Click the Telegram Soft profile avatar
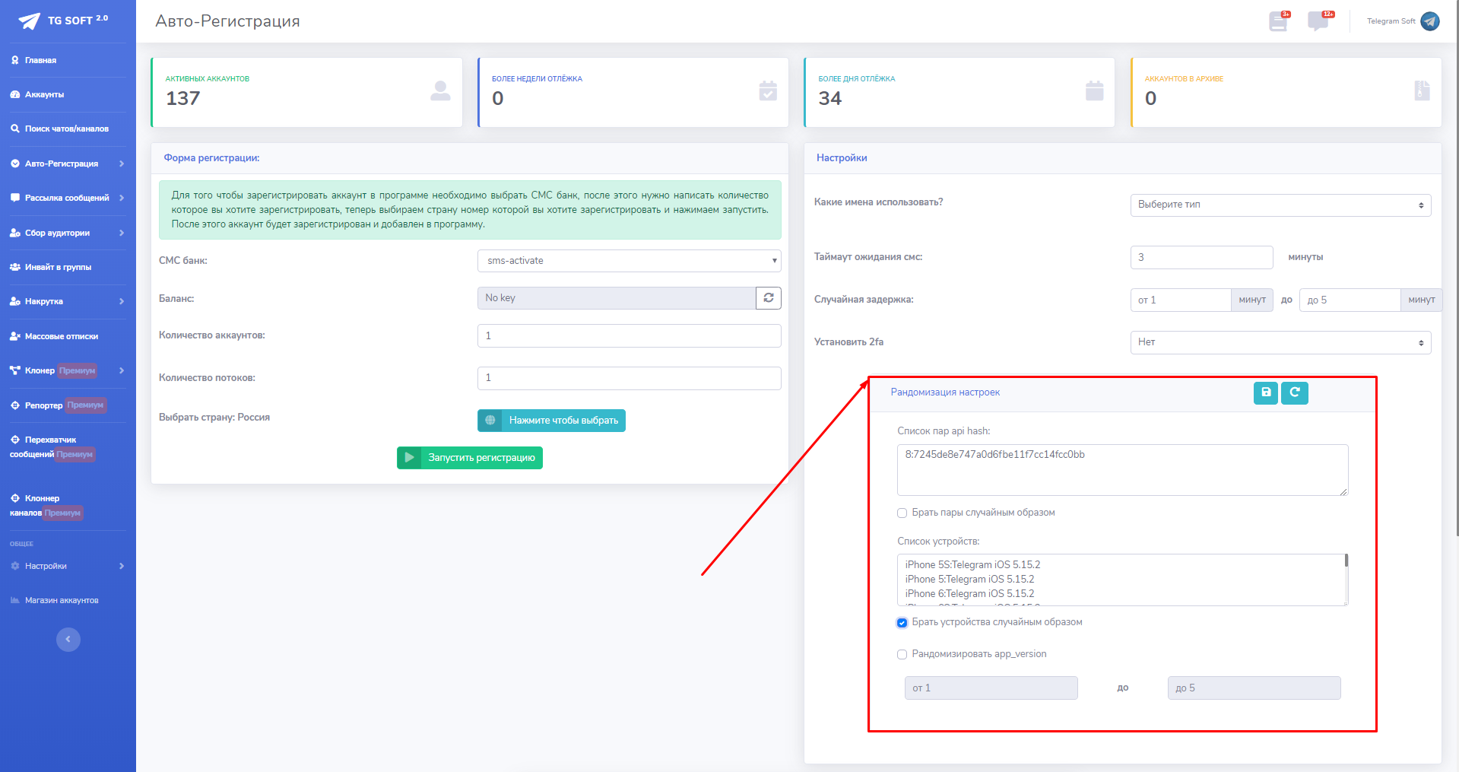 click(1429, 21)
